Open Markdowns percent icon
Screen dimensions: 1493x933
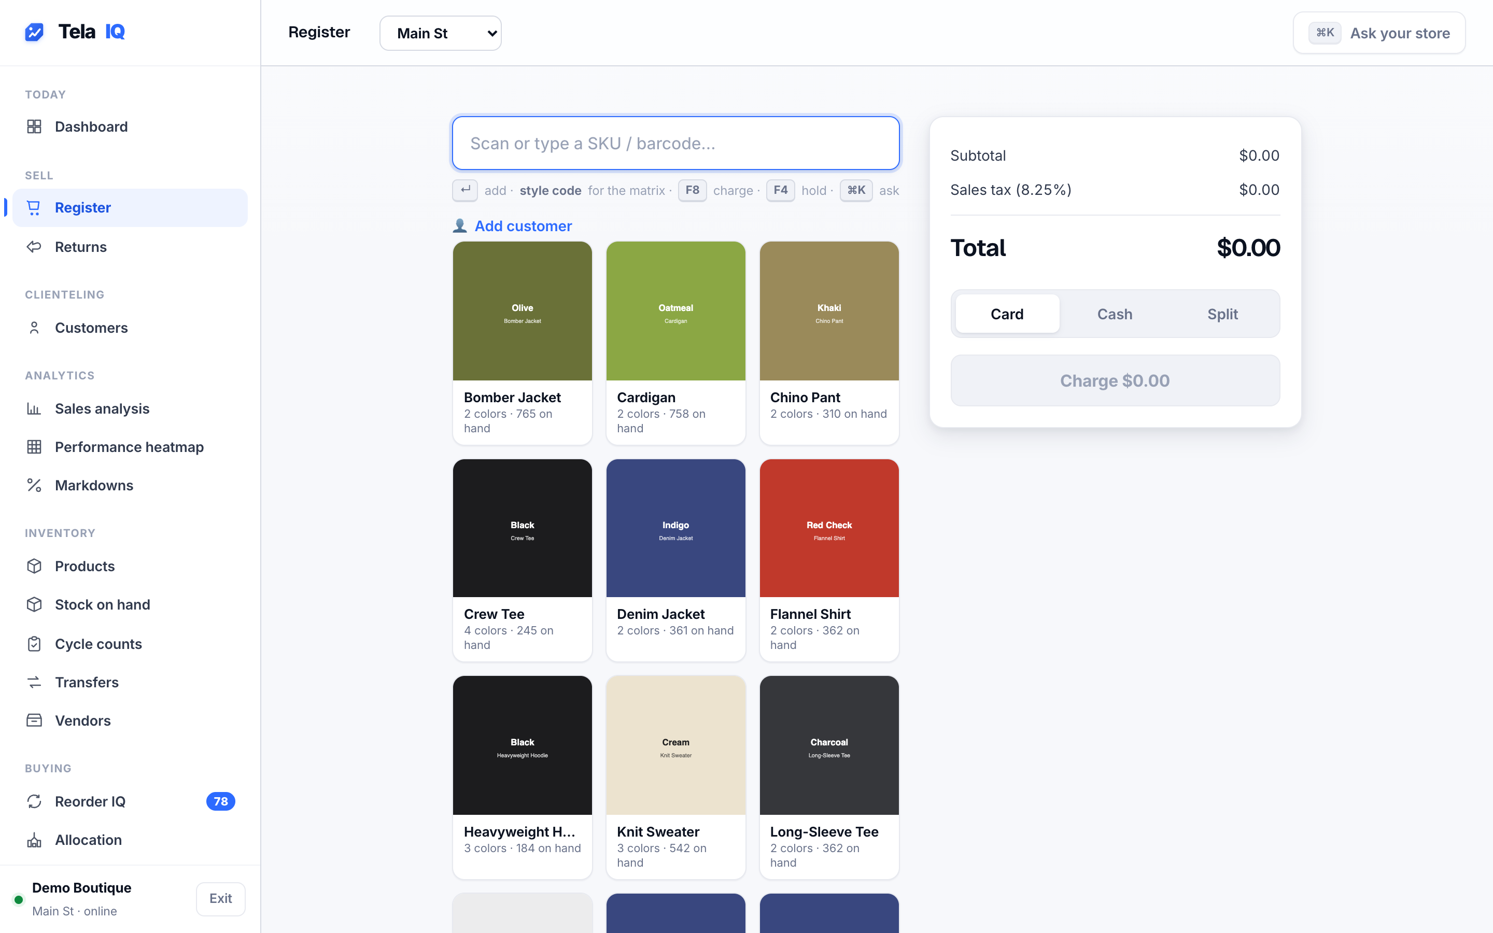34,486
